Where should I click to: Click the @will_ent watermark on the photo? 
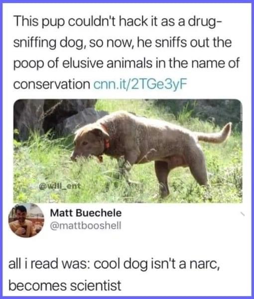(x=60, y=186)
